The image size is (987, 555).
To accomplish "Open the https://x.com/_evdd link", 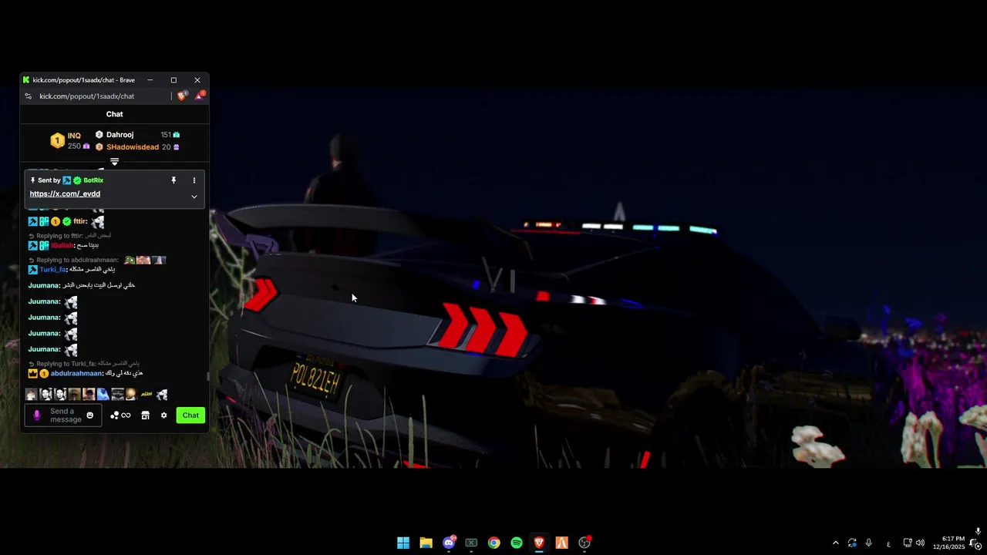I will (x=65, y=194).
